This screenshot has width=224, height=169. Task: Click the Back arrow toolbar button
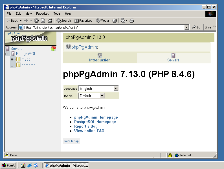click(12, 21)
